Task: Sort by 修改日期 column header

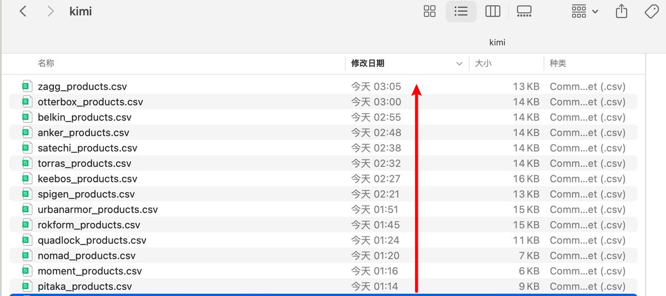Action: pyautogui.click(x=368, y=63)
